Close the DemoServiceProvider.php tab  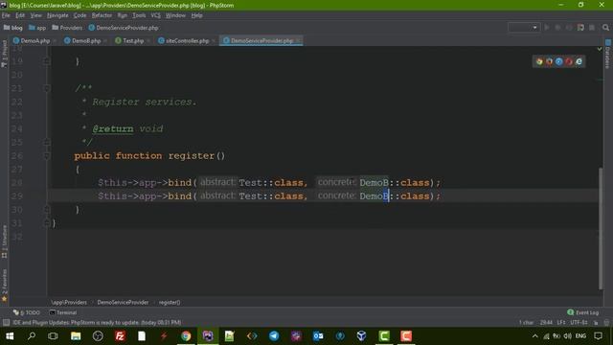298,40
